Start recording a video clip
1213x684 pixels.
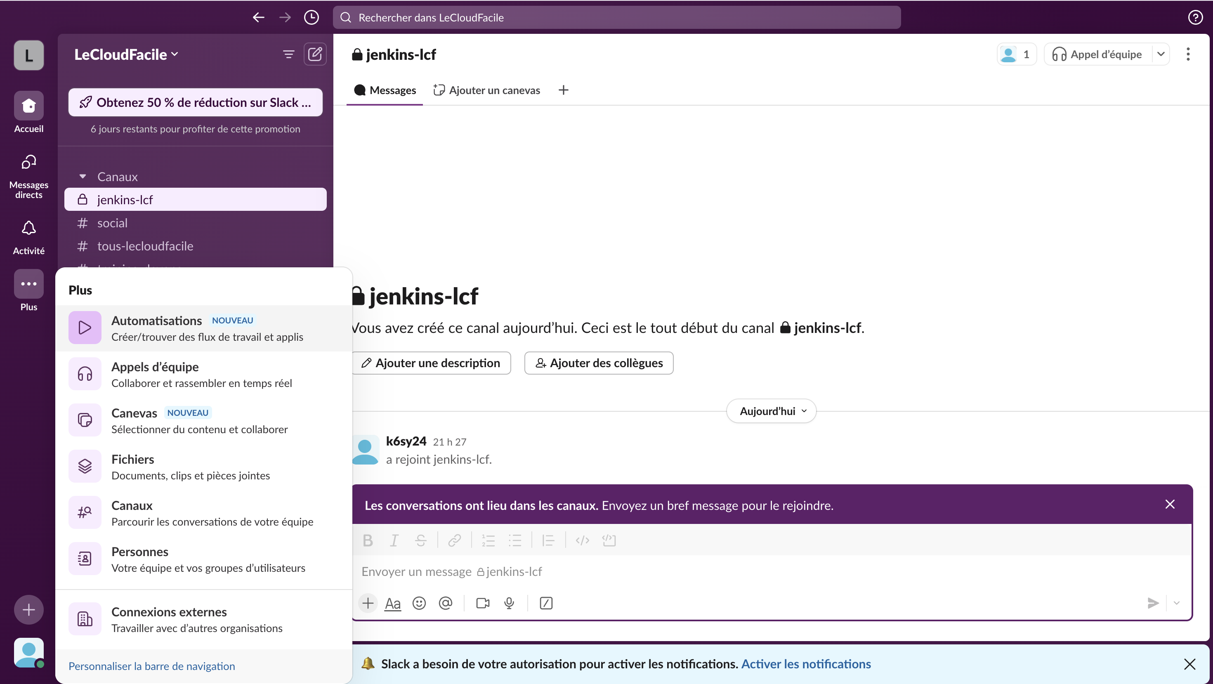click(x=483, y=603)
